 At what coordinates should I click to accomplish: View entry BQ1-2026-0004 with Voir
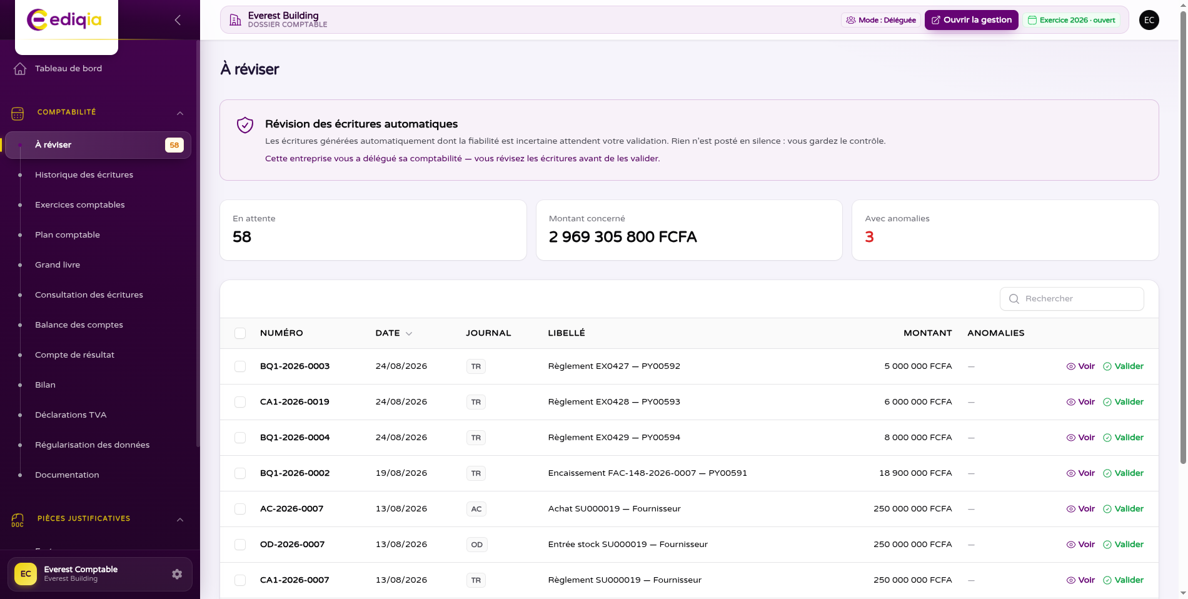coord(1080,438)
